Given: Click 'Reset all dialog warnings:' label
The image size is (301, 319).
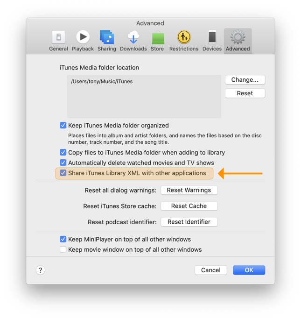Looking at the screenshot, I should click(x=120, y=190).
